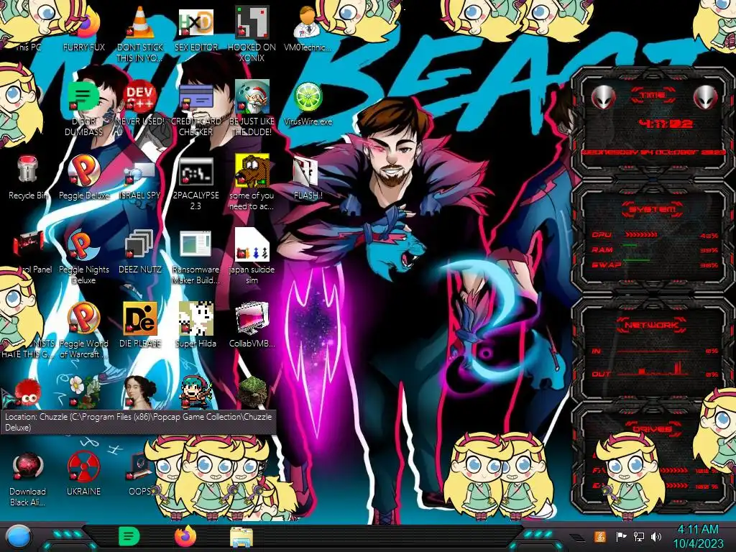Open the volume speaker tray icon
Image resolution: width=736 pixels, height=552 pixels.
(x=656, y=536)
